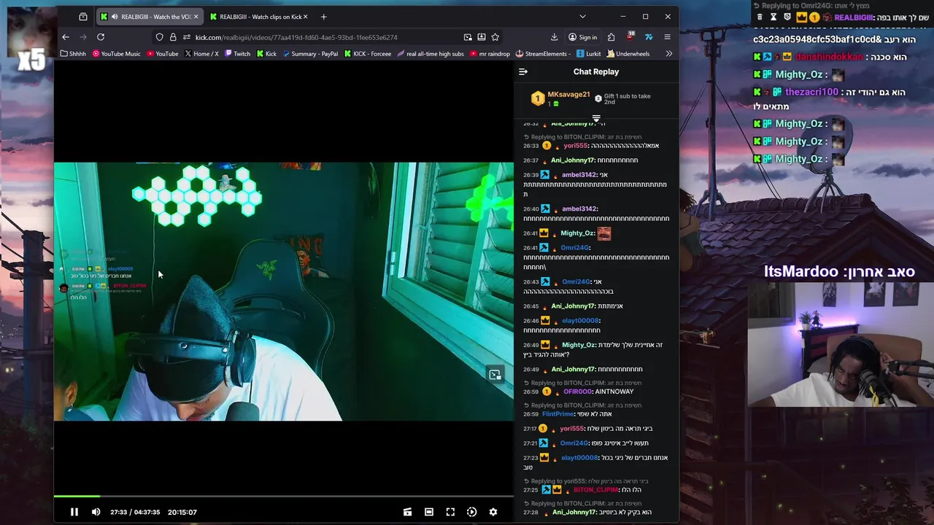
Task: Bookmark this page with the star
Action: click(495, 37)
